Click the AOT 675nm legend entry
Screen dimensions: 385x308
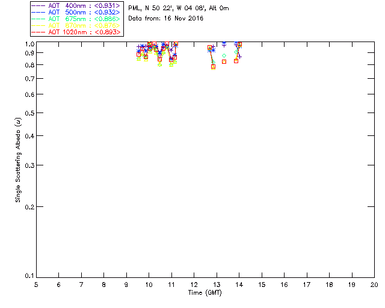(x=76, y=19)
